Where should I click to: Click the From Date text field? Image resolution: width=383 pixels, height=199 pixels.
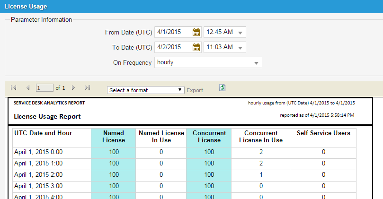[173, 32]
